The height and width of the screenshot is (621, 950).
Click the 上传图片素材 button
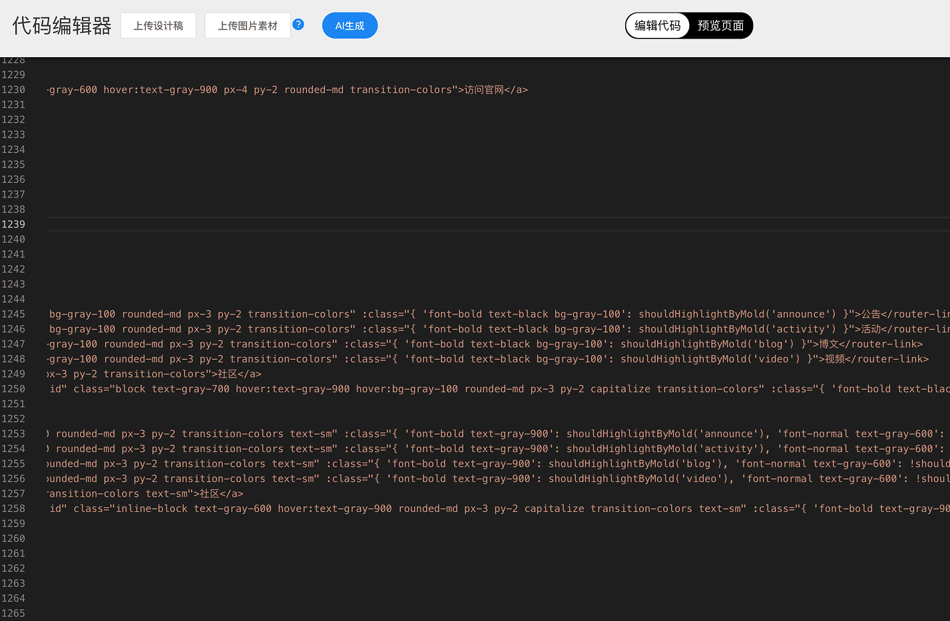coord(248,26)
